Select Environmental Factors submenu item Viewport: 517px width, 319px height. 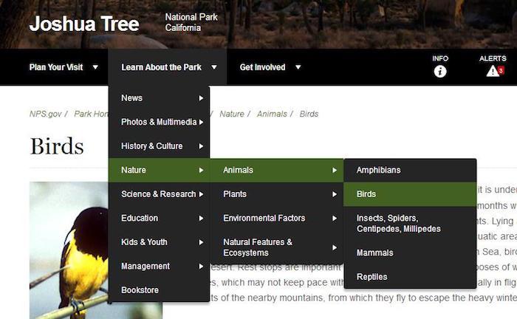[276, 218]
